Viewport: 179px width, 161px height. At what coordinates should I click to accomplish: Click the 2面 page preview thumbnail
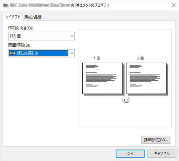pos(146,79)
